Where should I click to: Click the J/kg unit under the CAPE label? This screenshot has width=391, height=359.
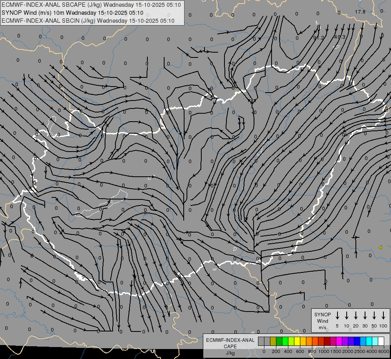tap(230, 353)
